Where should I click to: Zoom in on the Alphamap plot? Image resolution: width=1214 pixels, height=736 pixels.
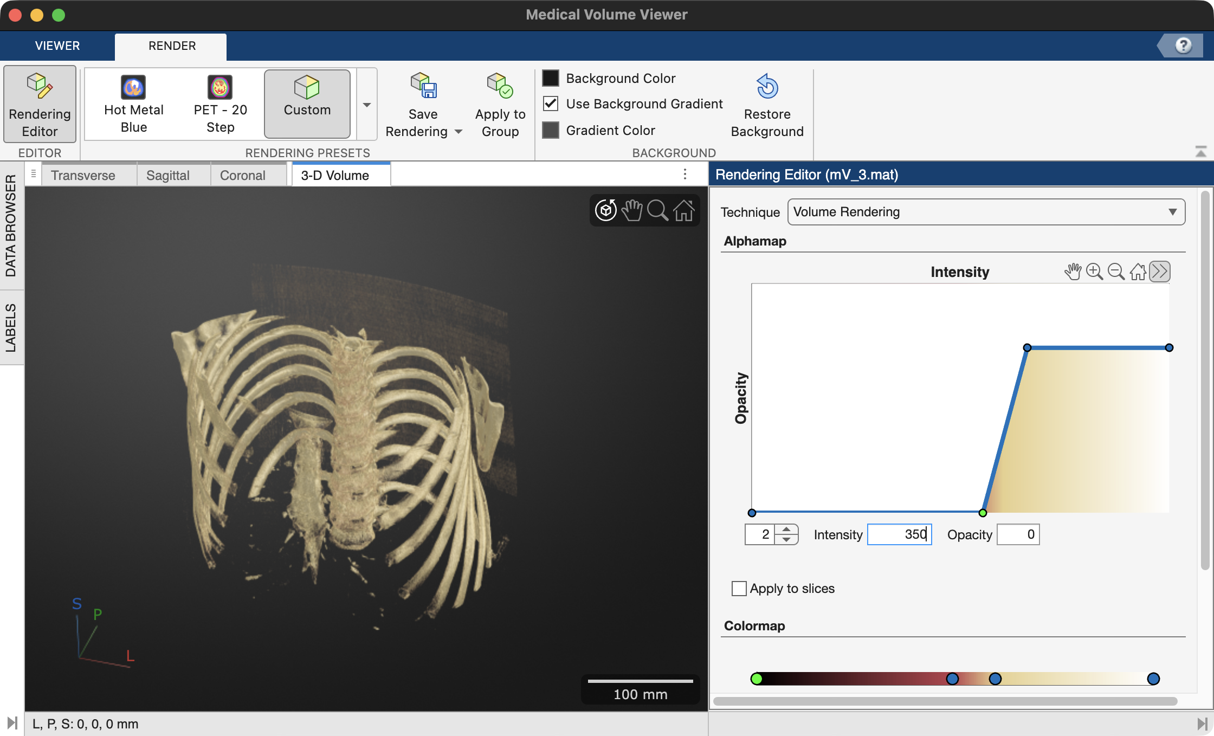[x=1094, y=272]
